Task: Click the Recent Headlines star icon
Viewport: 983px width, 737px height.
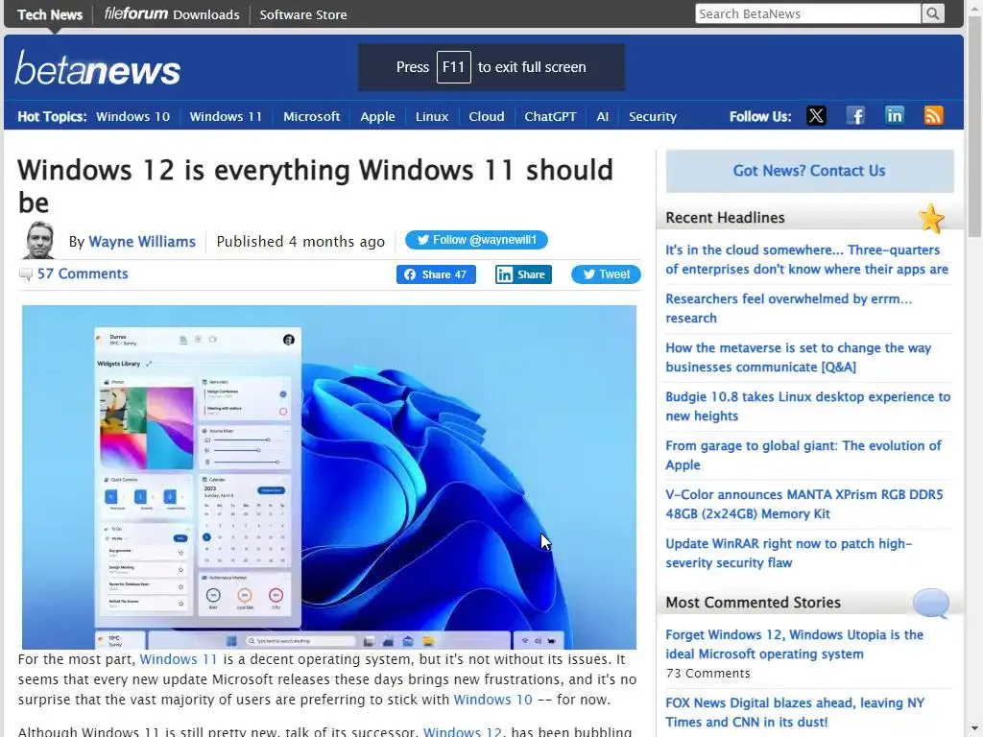Action: click(931, 218)
